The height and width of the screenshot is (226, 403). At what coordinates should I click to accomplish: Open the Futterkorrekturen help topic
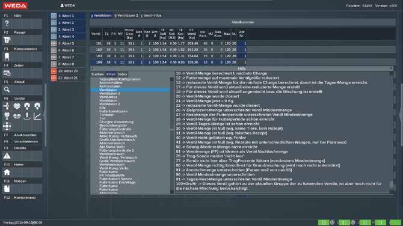click(113, 111)
